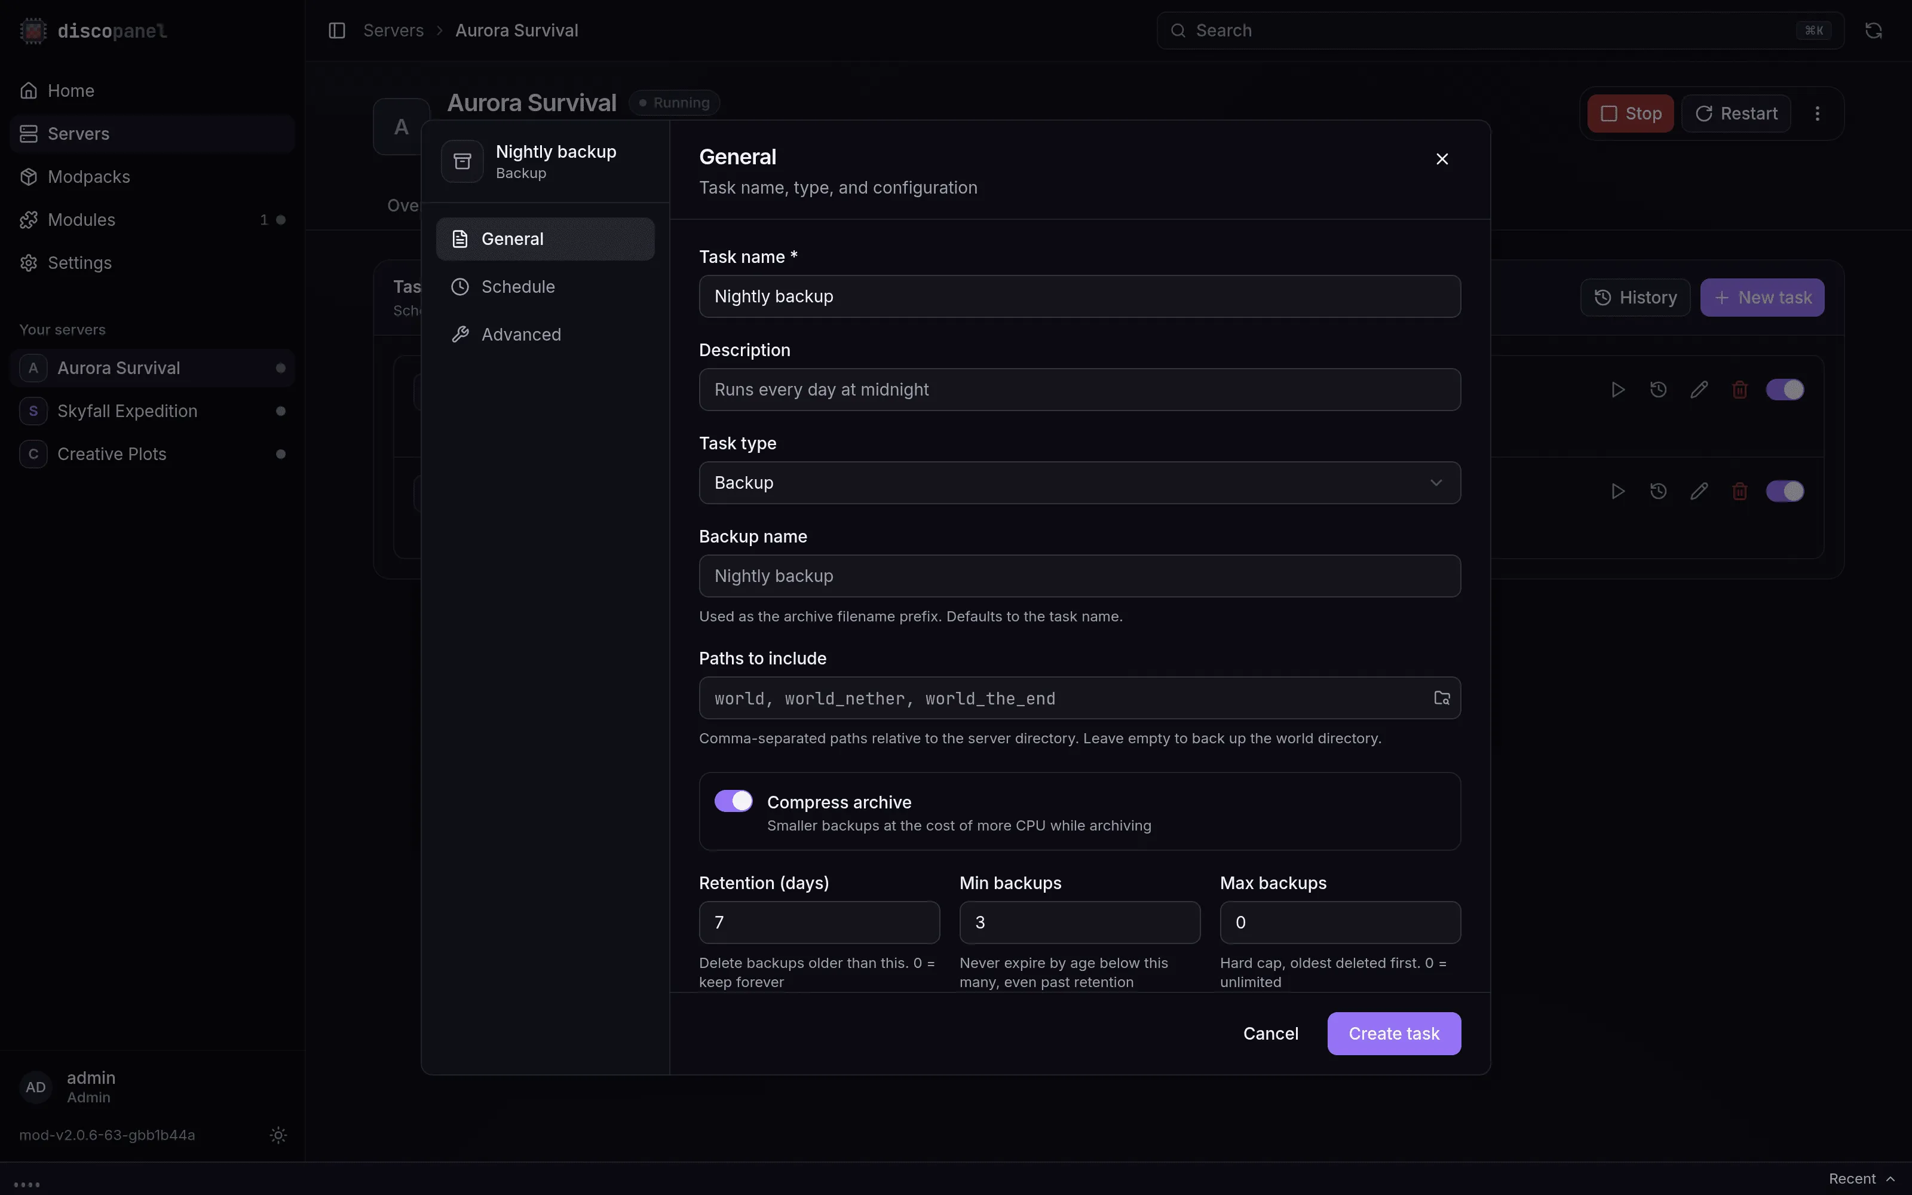Viewport: 1912px width, 1195px height.
Task: Open Settings in the sidebar
Action: coord(152,263)
